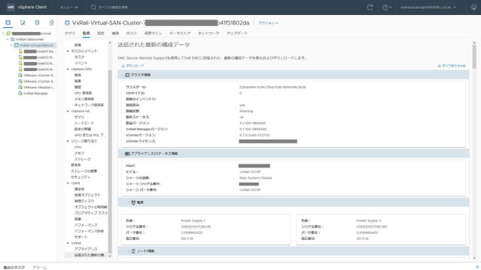This screenshot has width=481, height=270.
Task: Collapse the VxRail-Datacenter tree node
Action: (8, 39)
